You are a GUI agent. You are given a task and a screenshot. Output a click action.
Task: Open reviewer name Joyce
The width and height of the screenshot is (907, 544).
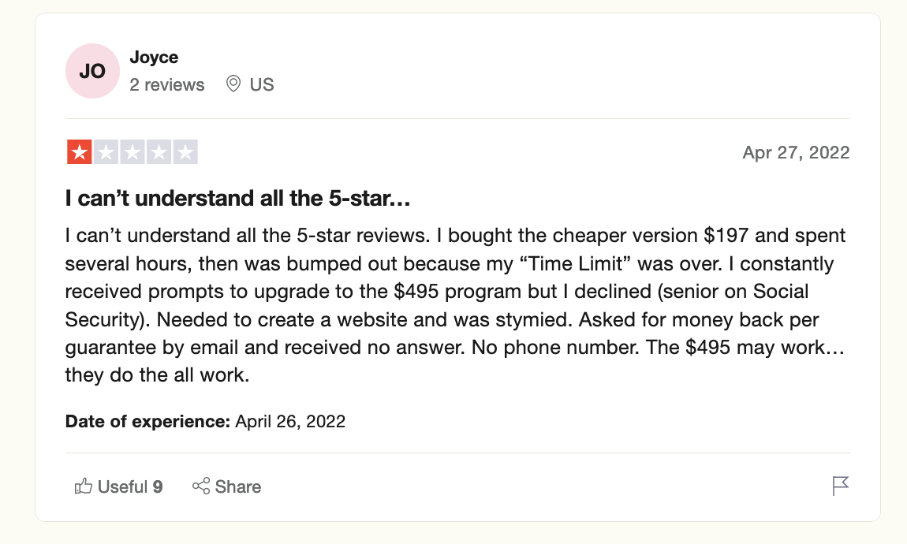click(154, 58)
